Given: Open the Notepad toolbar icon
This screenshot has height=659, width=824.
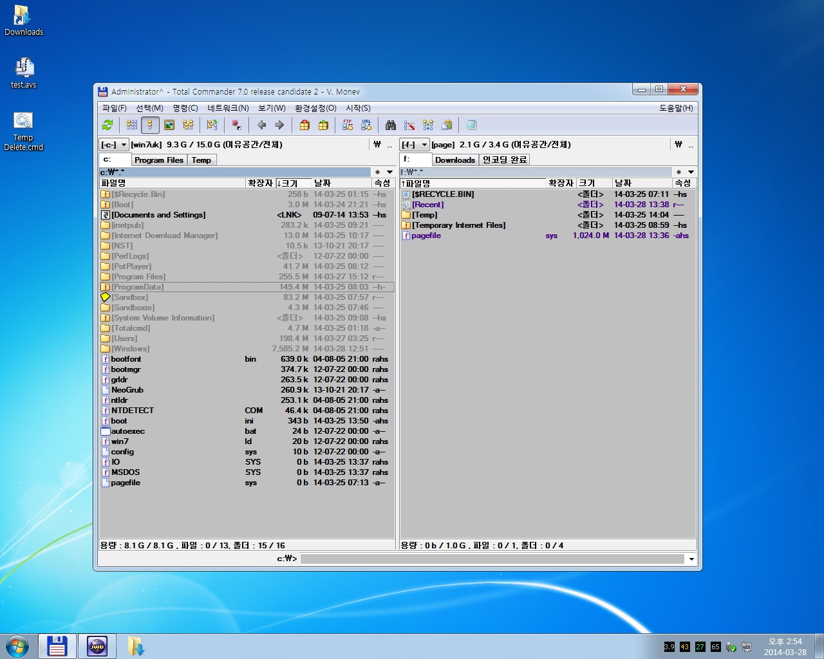Looking at the screenshot, I should tap(471, 125).
